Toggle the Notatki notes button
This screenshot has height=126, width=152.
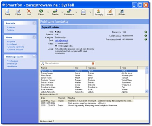pos(110,12)
